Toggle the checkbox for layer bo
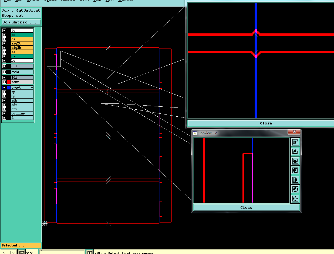Viewport: 334px width, 254px height. click(x=4, y=61)
